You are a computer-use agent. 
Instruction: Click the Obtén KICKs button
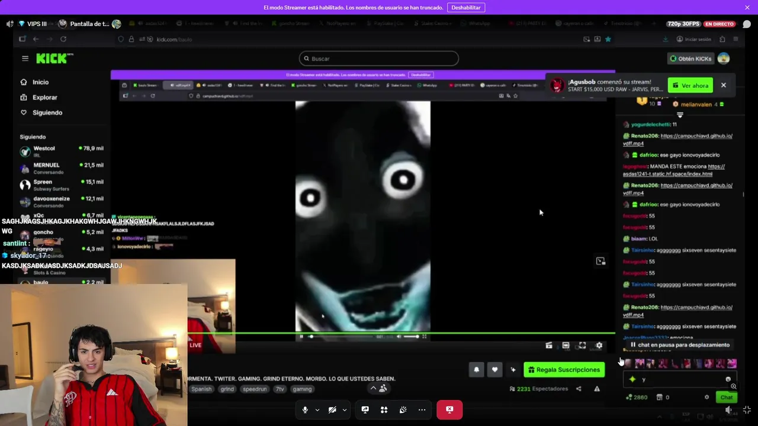point(690,59)
